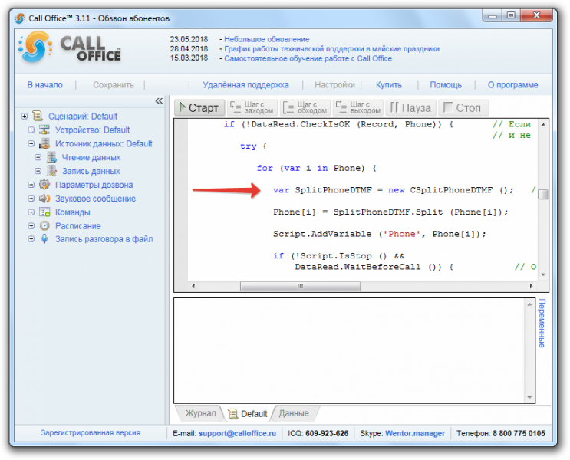Screen dimensions: 570x460
Task: Click the code editor scroll right arrow
Action: point(531,286)
